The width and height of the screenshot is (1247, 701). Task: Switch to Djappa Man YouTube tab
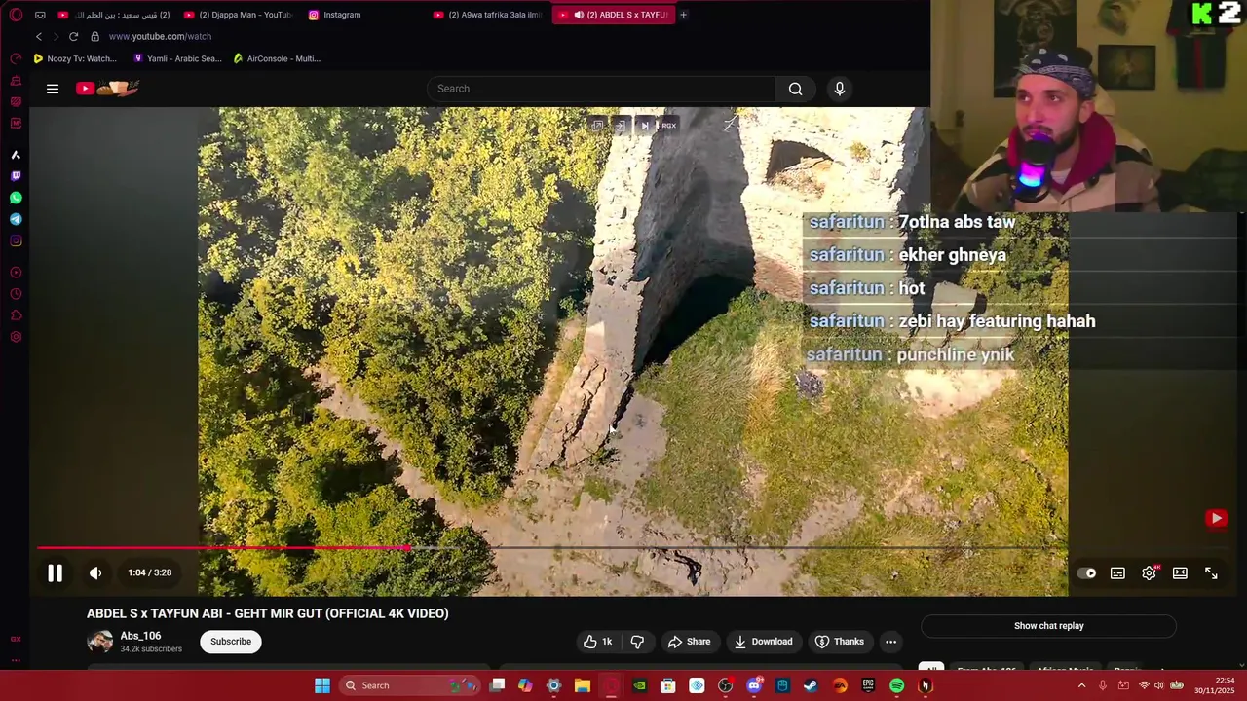(x=239, y=15)
